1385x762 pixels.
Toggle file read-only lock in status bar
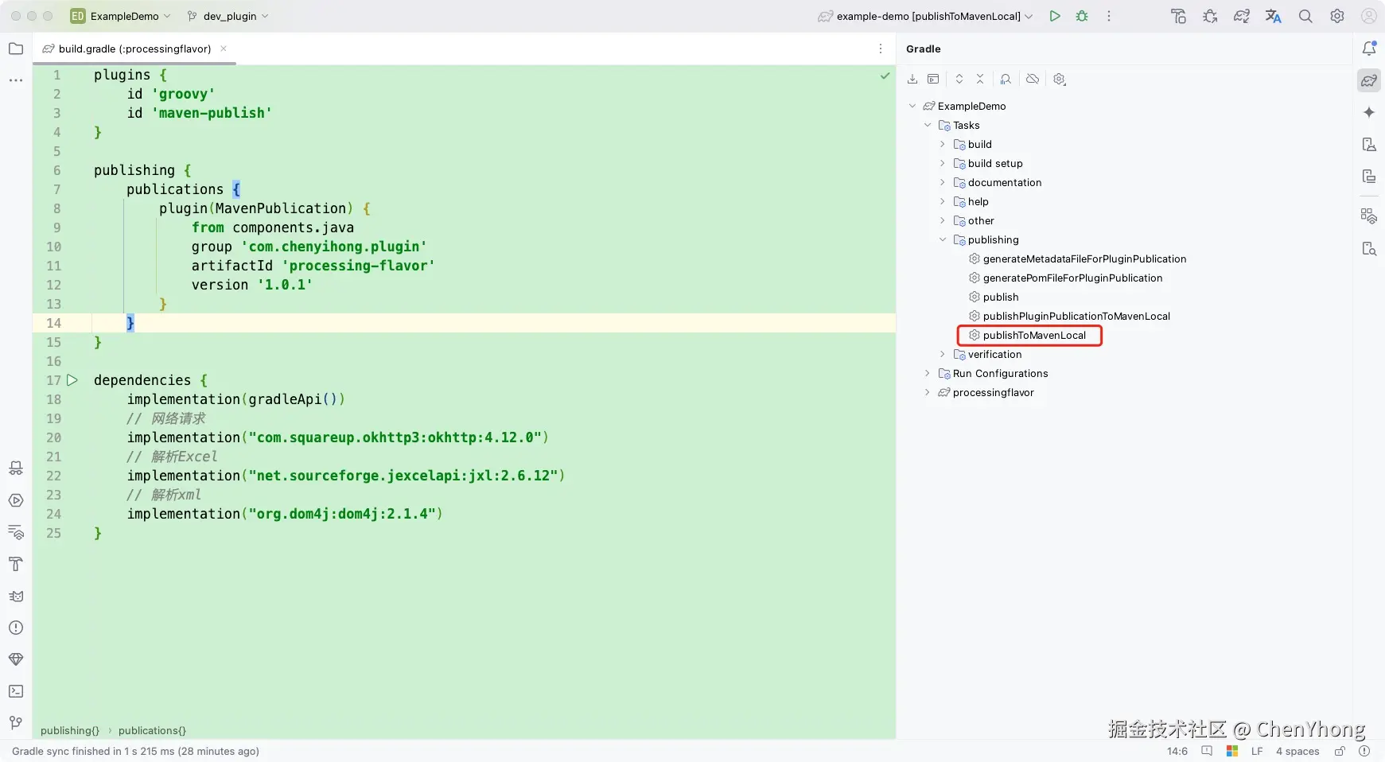coord(1340,751)
